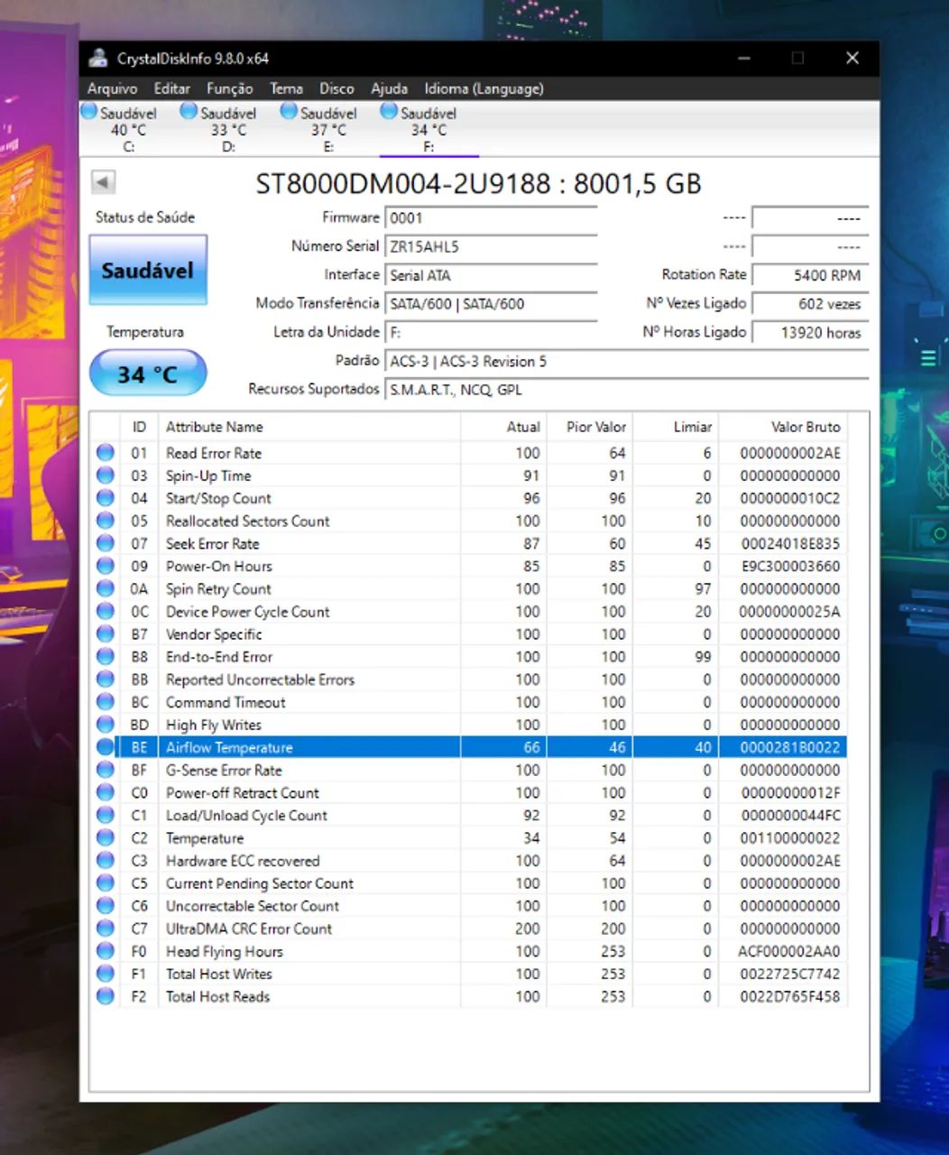The image size is (949, 1155).
Task: Click the status orb for Device Power Cycle Count
Action: 106,611
